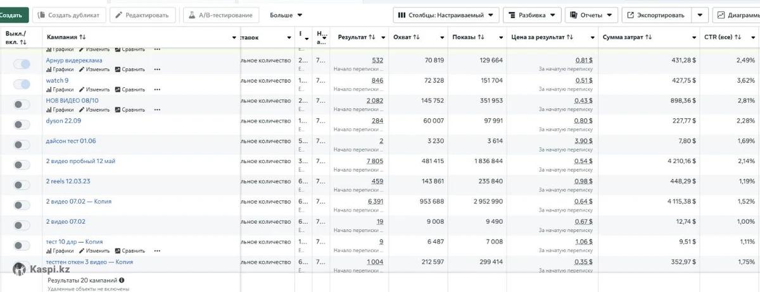This screenshot has height=292, width=760.
Task: Click the Редактировать pencil button
Action: 142,15
